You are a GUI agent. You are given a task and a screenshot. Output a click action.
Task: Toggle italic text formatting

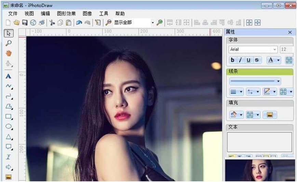(x=241, y=60)
